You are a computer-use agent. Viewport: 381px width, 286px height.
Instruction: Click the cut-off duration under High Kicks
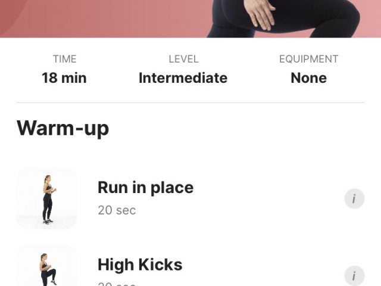(117, 284)
